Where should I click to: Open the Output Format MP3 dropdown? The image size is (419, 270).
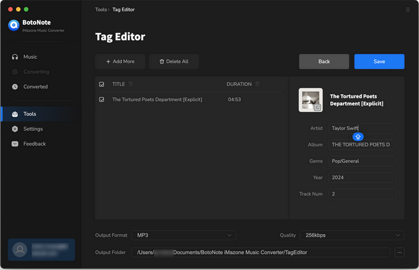point(184,235)
